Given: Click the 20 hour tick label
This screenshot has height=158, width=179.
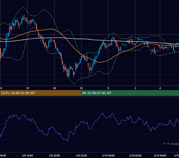Looking at the screenshot, I should tap(54, 88).
